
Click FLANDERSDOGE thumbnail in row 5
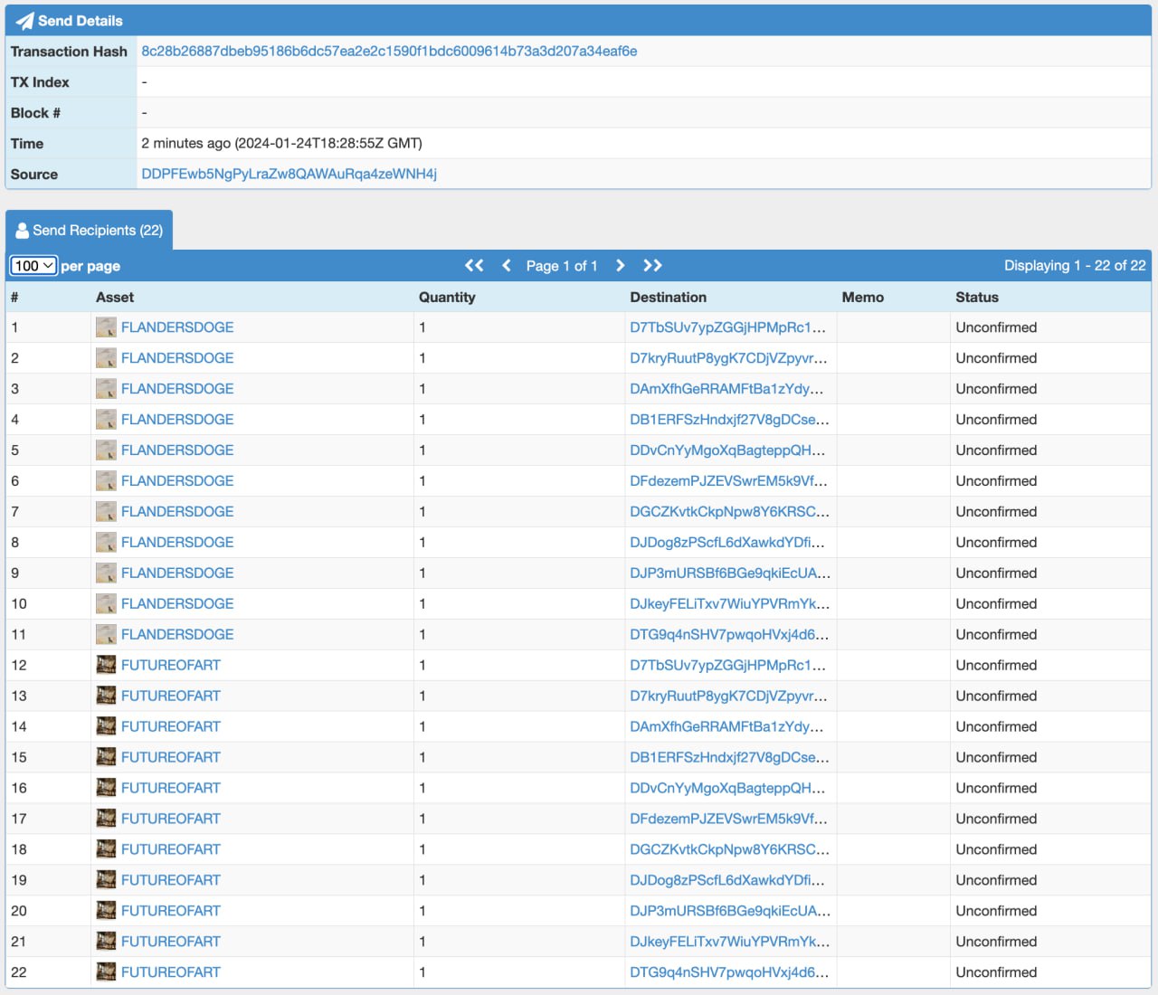coord(106,450)
